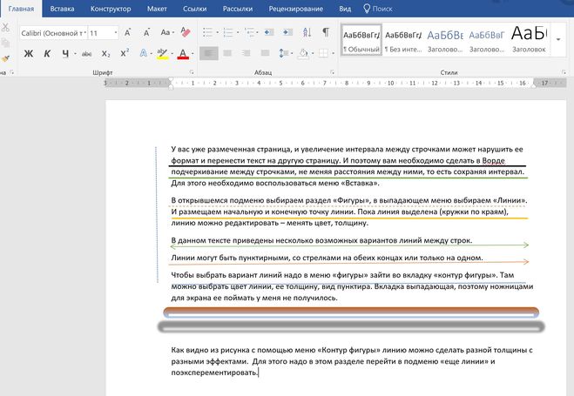Create a multilevel list

click(250, 32)
